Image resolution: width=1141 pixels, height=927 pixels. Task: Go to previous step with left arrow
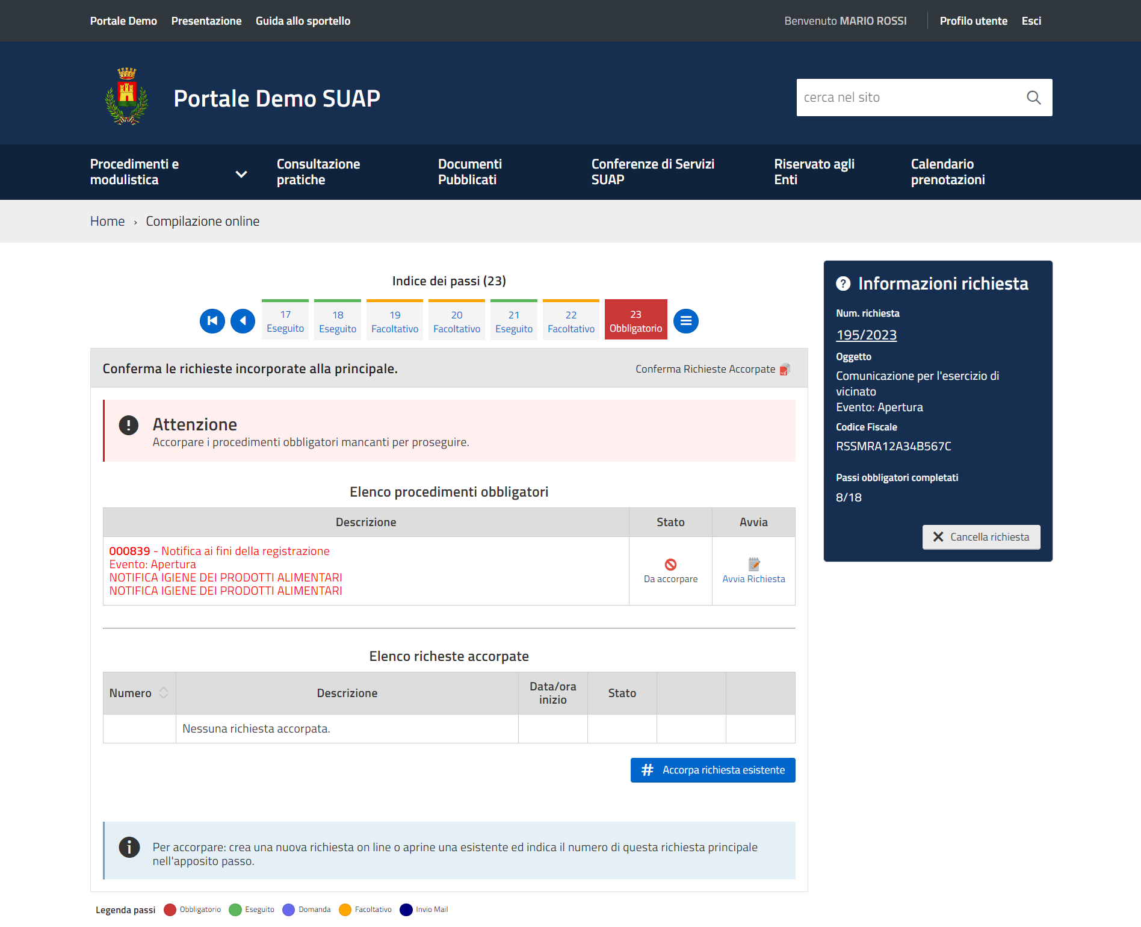243,321
